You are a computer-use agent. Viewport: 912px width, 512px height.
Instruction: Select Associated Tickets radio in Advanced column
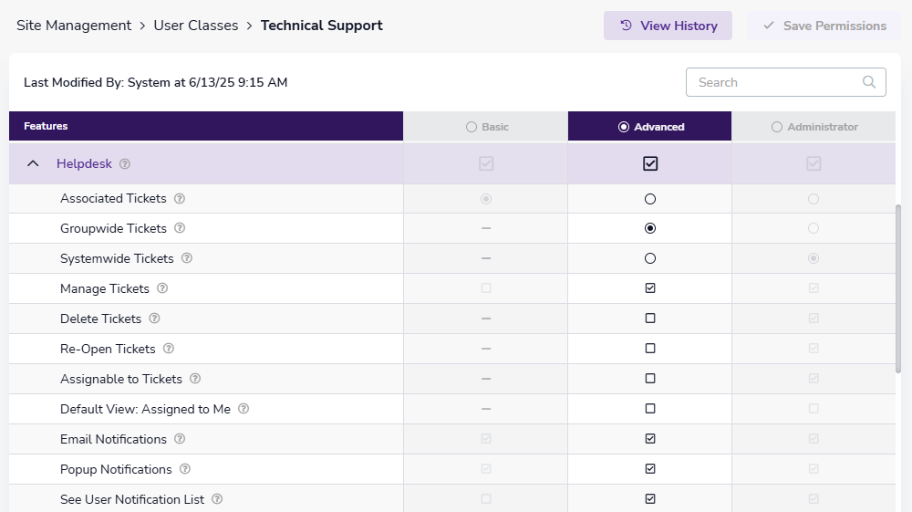(650, 198)
